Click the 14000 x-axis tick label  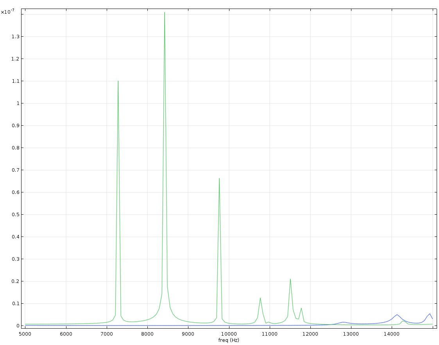point(392,334)
